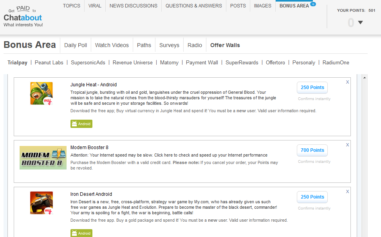This screenshot has height=237, width=381.
Task: Switch to the Radio tab
Action: tap(195, 45)
